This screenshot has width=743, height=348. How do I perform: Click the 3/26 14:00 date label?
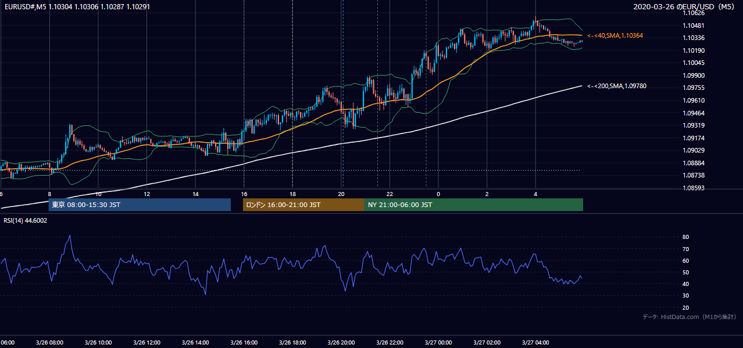[195, 342]
